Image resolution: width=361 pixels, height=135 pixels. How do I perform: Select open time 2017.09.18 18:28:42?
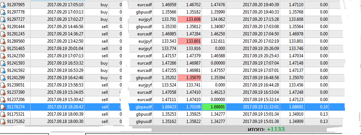click(x=65, y=107)
